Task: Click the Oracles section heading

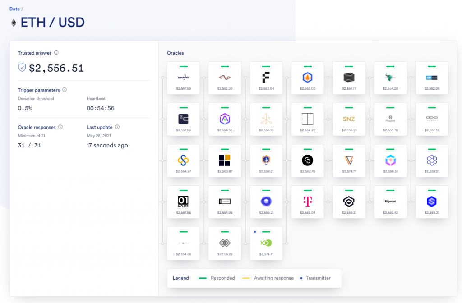Action: coord(176,53)
